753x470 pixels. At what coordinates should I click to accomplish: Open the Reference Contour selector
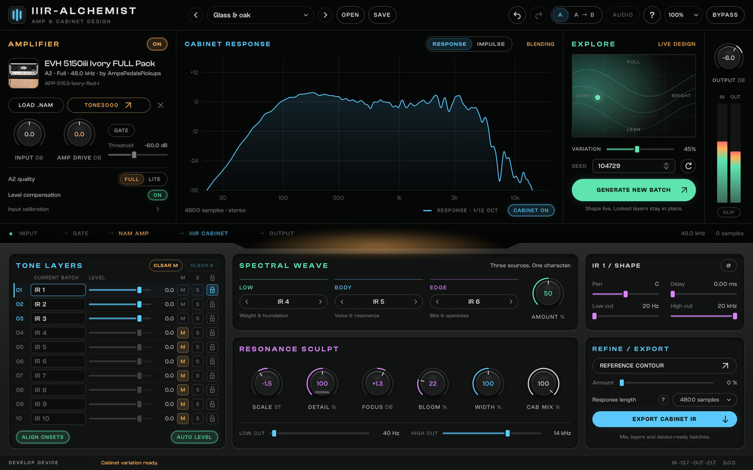click(x=665, y=365)
